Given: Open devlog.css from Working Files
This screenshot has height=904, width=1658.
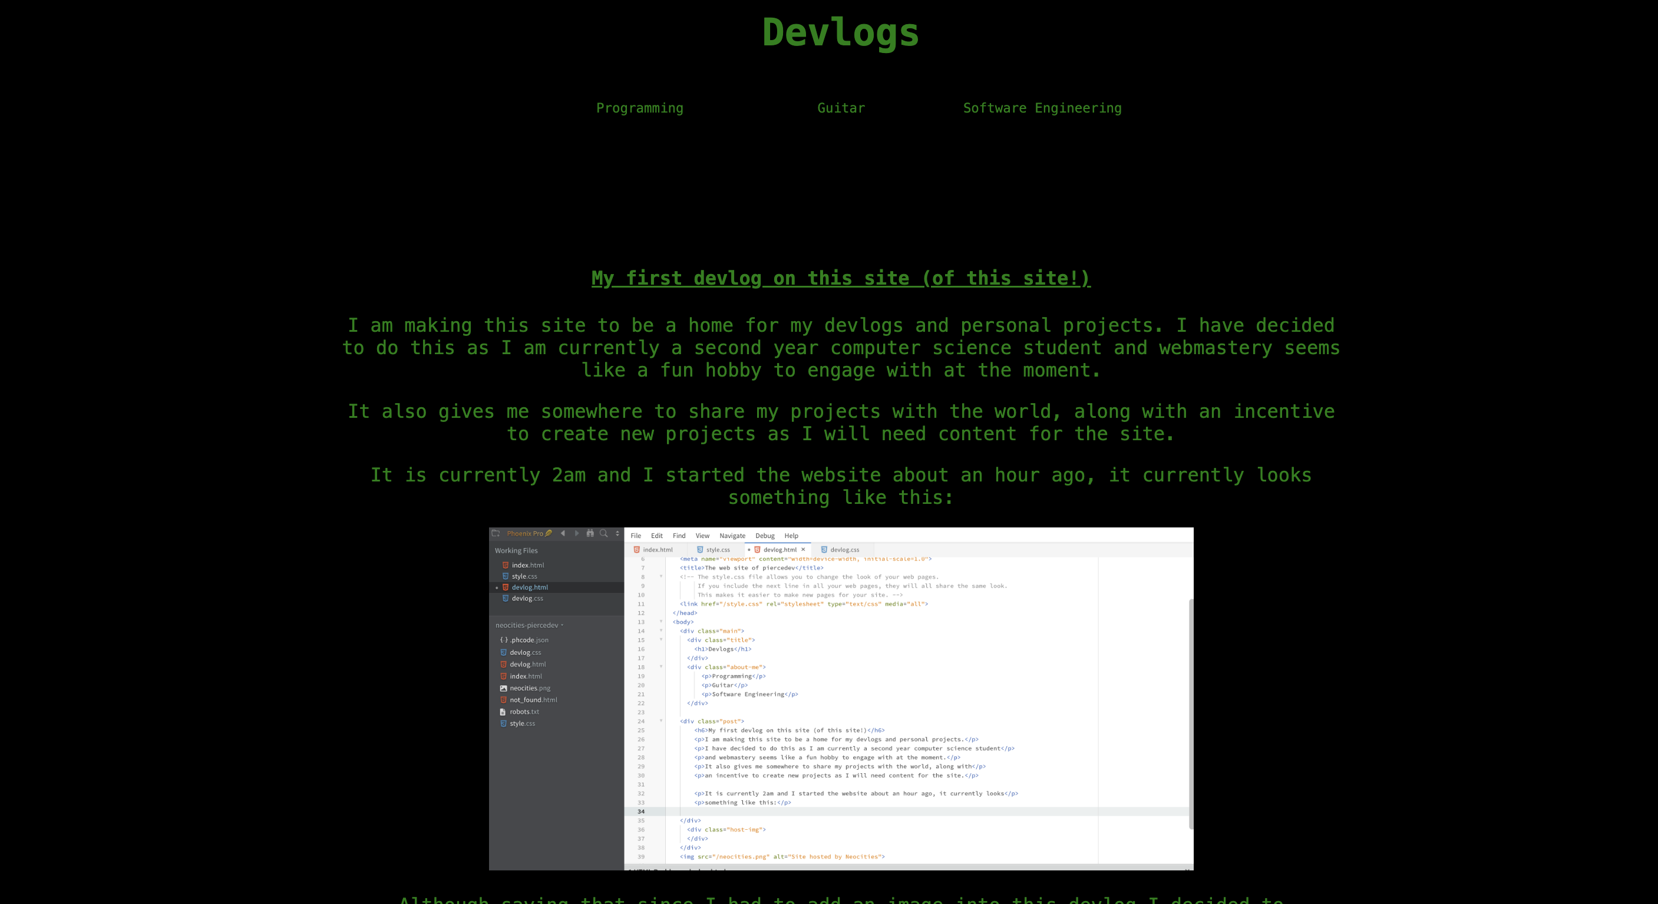Looking at the screenshot, I should (528, 598).
